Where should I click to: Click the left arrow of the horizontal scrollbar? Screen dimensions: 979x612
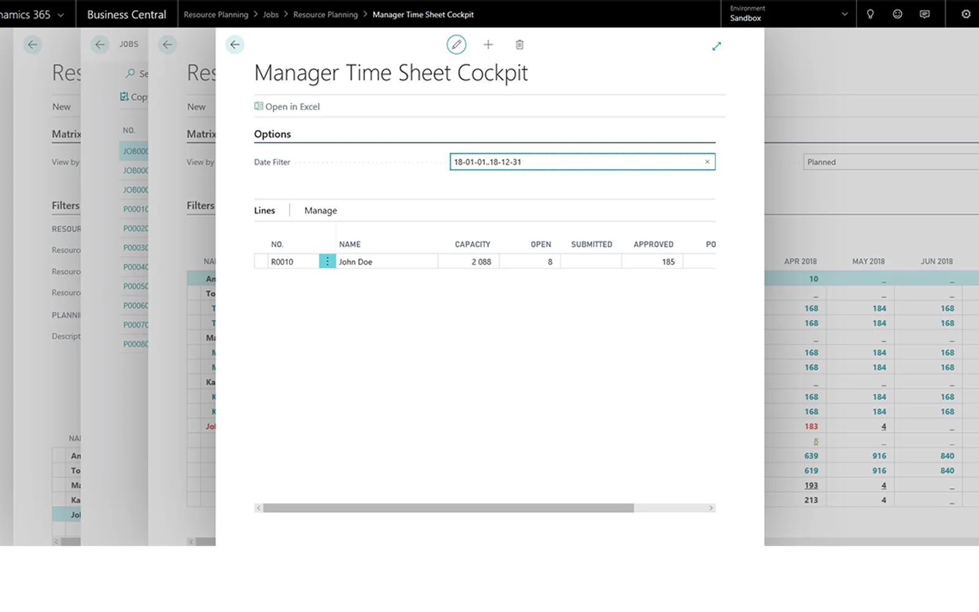click(259, 508)
